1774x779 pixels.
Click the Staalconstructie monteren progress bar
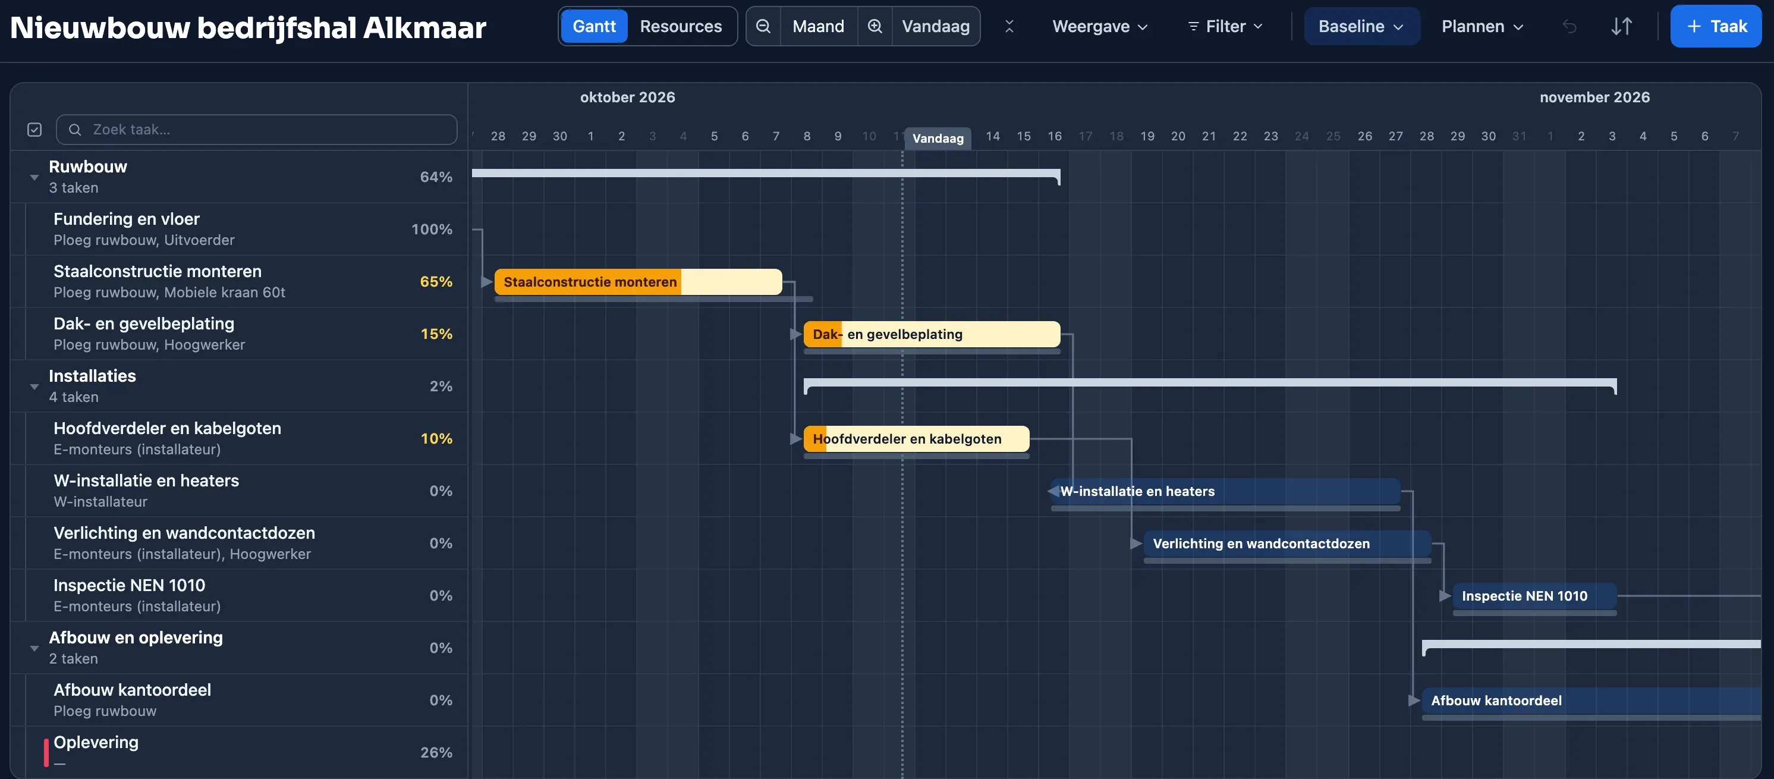[x=638, y=282]
